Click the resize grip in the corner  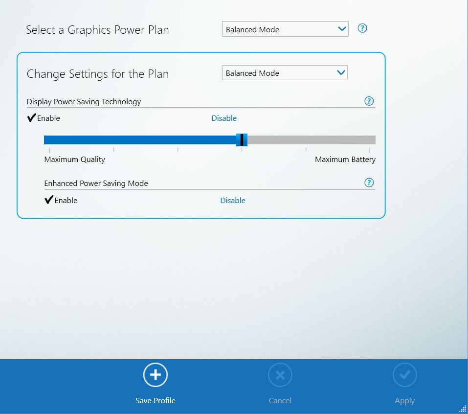click(462, 408)
